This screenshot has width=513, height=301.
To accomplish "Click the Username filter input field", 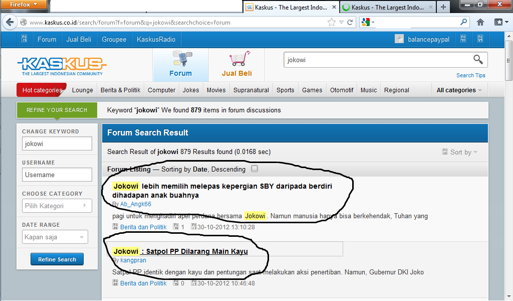I will pos(57,175).
